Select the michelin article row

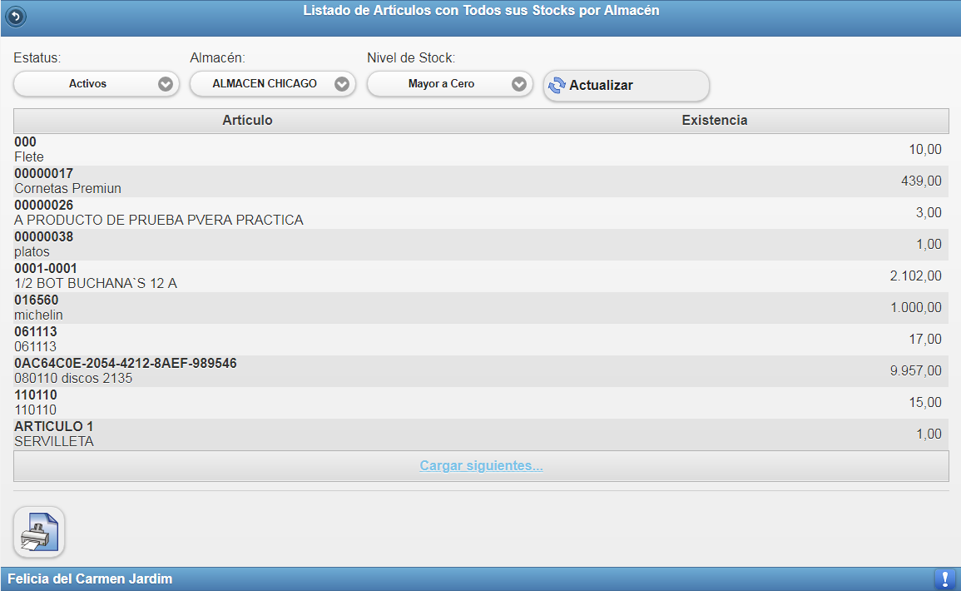click(x=481, y=308)
